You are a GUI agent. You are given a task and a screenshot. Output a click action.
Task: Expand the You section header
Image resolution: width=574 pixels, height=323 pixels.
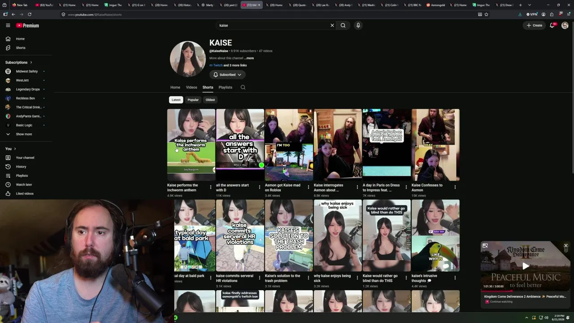tap(11, 148)
